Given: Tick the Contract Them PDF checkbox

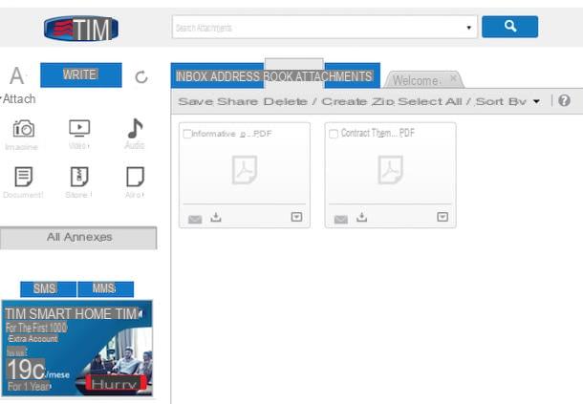Looking at the screenshot, I should tap(334, 134).
